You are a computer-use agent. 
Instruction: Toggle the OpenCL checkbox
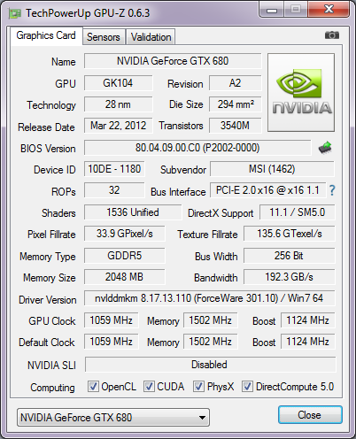coord(93,386)
